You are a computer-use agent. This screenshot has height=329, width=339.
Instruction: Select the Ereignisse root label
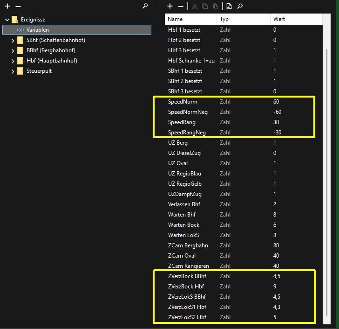[x=33, y=20]
